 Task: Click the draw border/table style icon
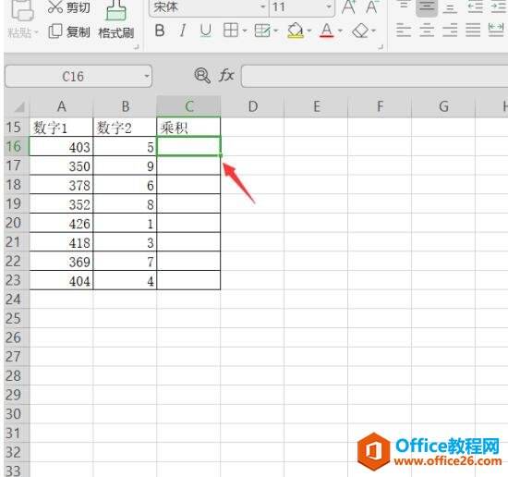pos(262,31)
